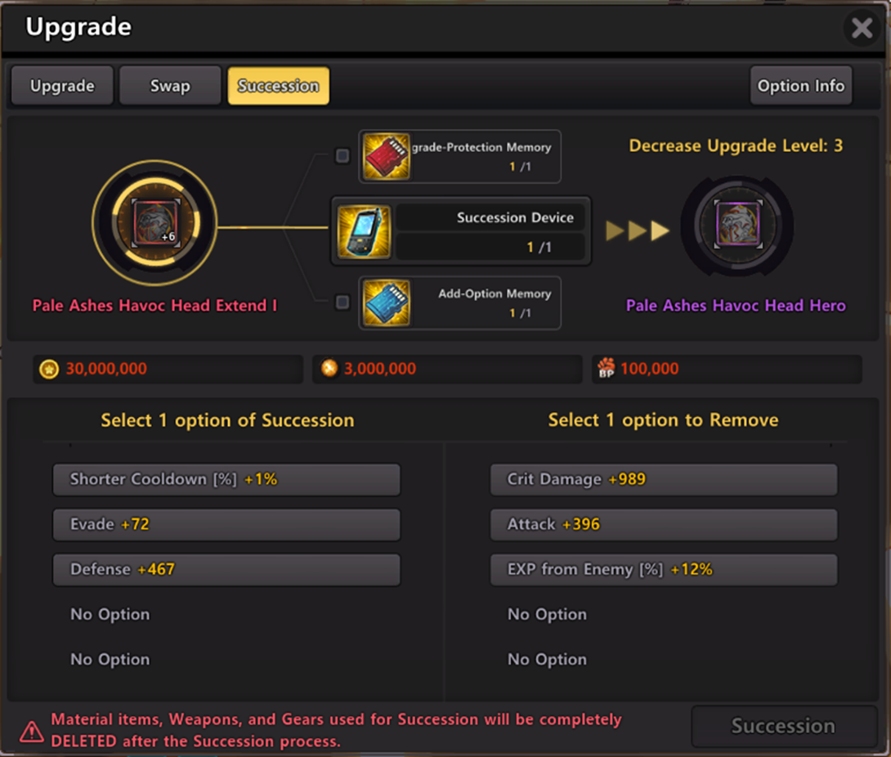Viewport: 891px width, 757px height.
Task: Click the gold coin currency icon
Action: [x=49, y=369]
